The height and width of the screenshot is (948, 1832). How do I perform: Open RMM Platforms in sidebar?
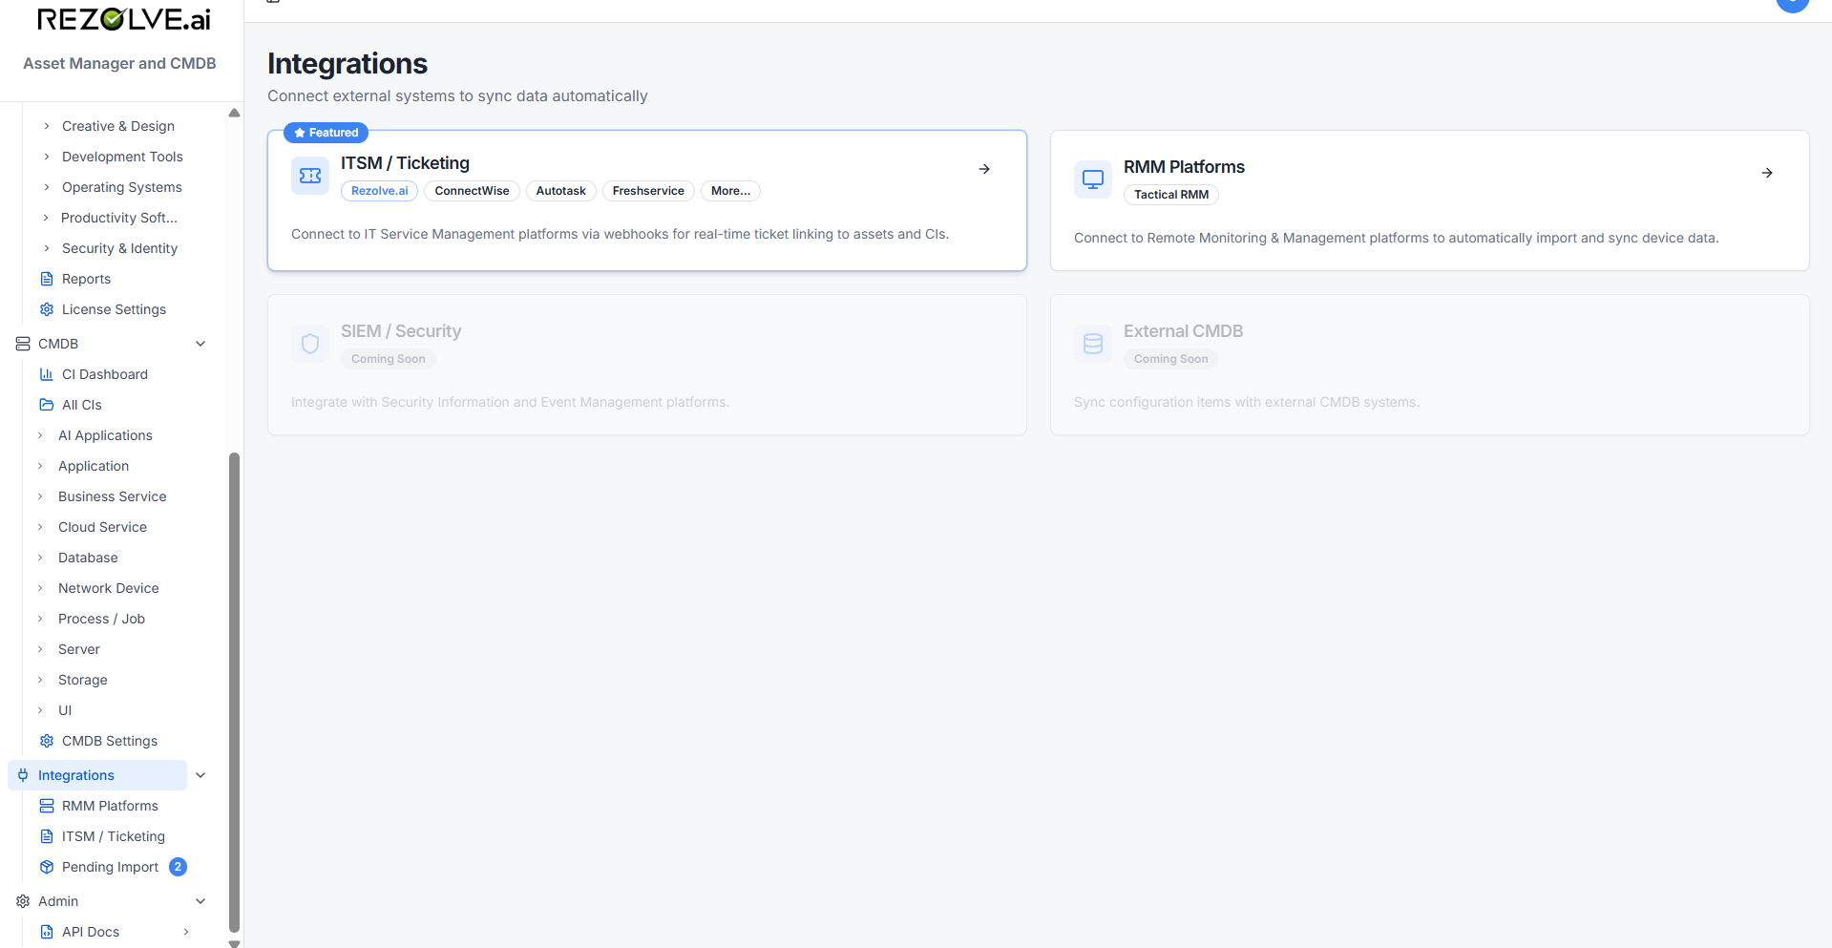click(110, 806)
